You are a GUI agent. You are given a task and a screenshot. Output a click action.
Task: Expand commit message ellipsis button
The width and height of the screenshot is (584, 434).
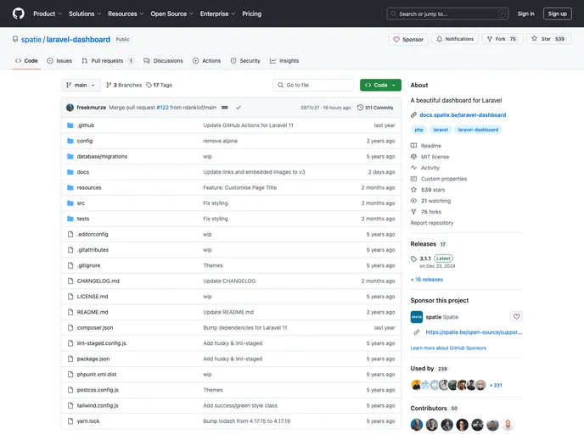[x=225, y=108]
